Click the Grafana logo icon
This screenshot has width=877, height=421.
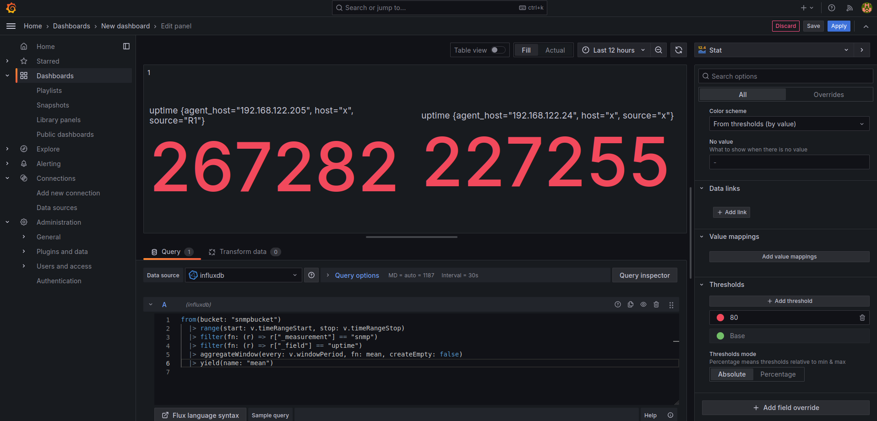coord(11,8)
